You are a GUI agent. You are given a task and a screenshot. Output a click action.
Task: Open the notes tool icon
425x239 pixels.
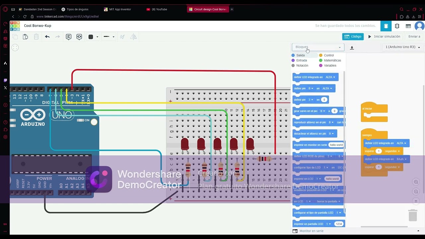tap(68, 37)
